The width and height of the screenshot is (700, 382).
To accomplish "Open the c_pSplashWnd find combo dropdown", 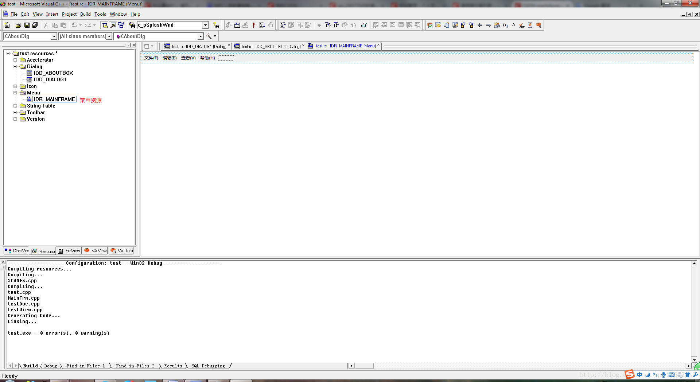I will (205, 25).
